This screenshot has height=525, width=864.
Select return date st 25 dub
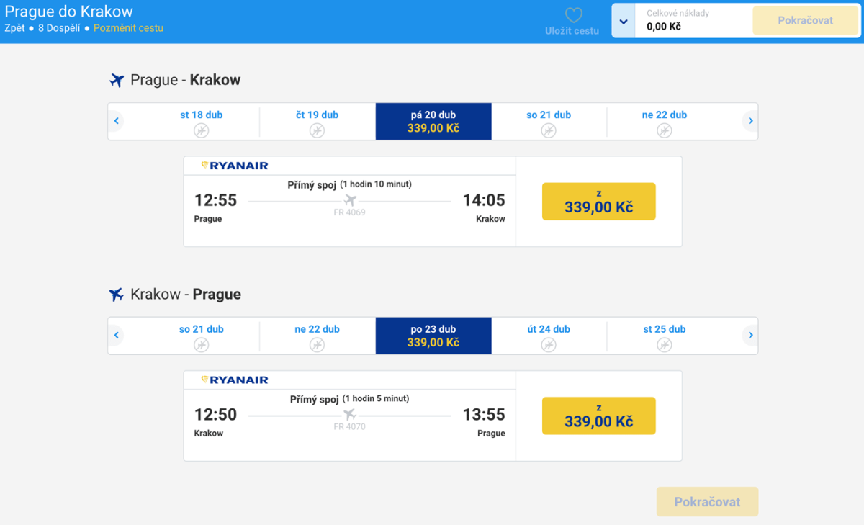coord(665,336)
